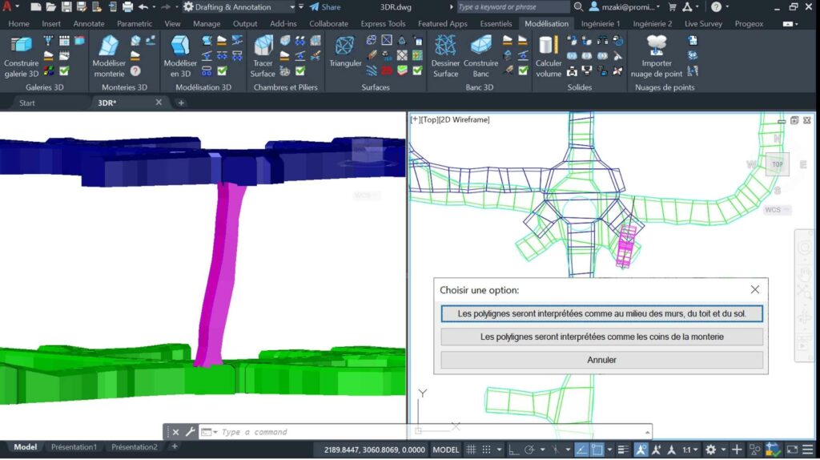Open the Dessiner Surface tool
Image resolution: width=820 pixels, height=460 pixels.
pyautogui.click(x=445, y=57)
